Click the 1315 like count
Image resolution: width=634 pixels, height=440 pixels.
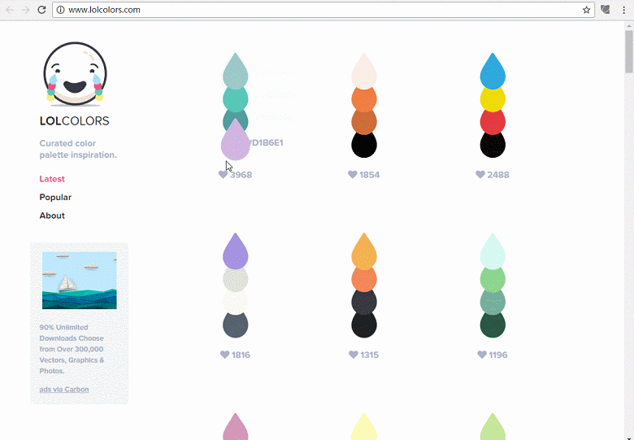370,355
